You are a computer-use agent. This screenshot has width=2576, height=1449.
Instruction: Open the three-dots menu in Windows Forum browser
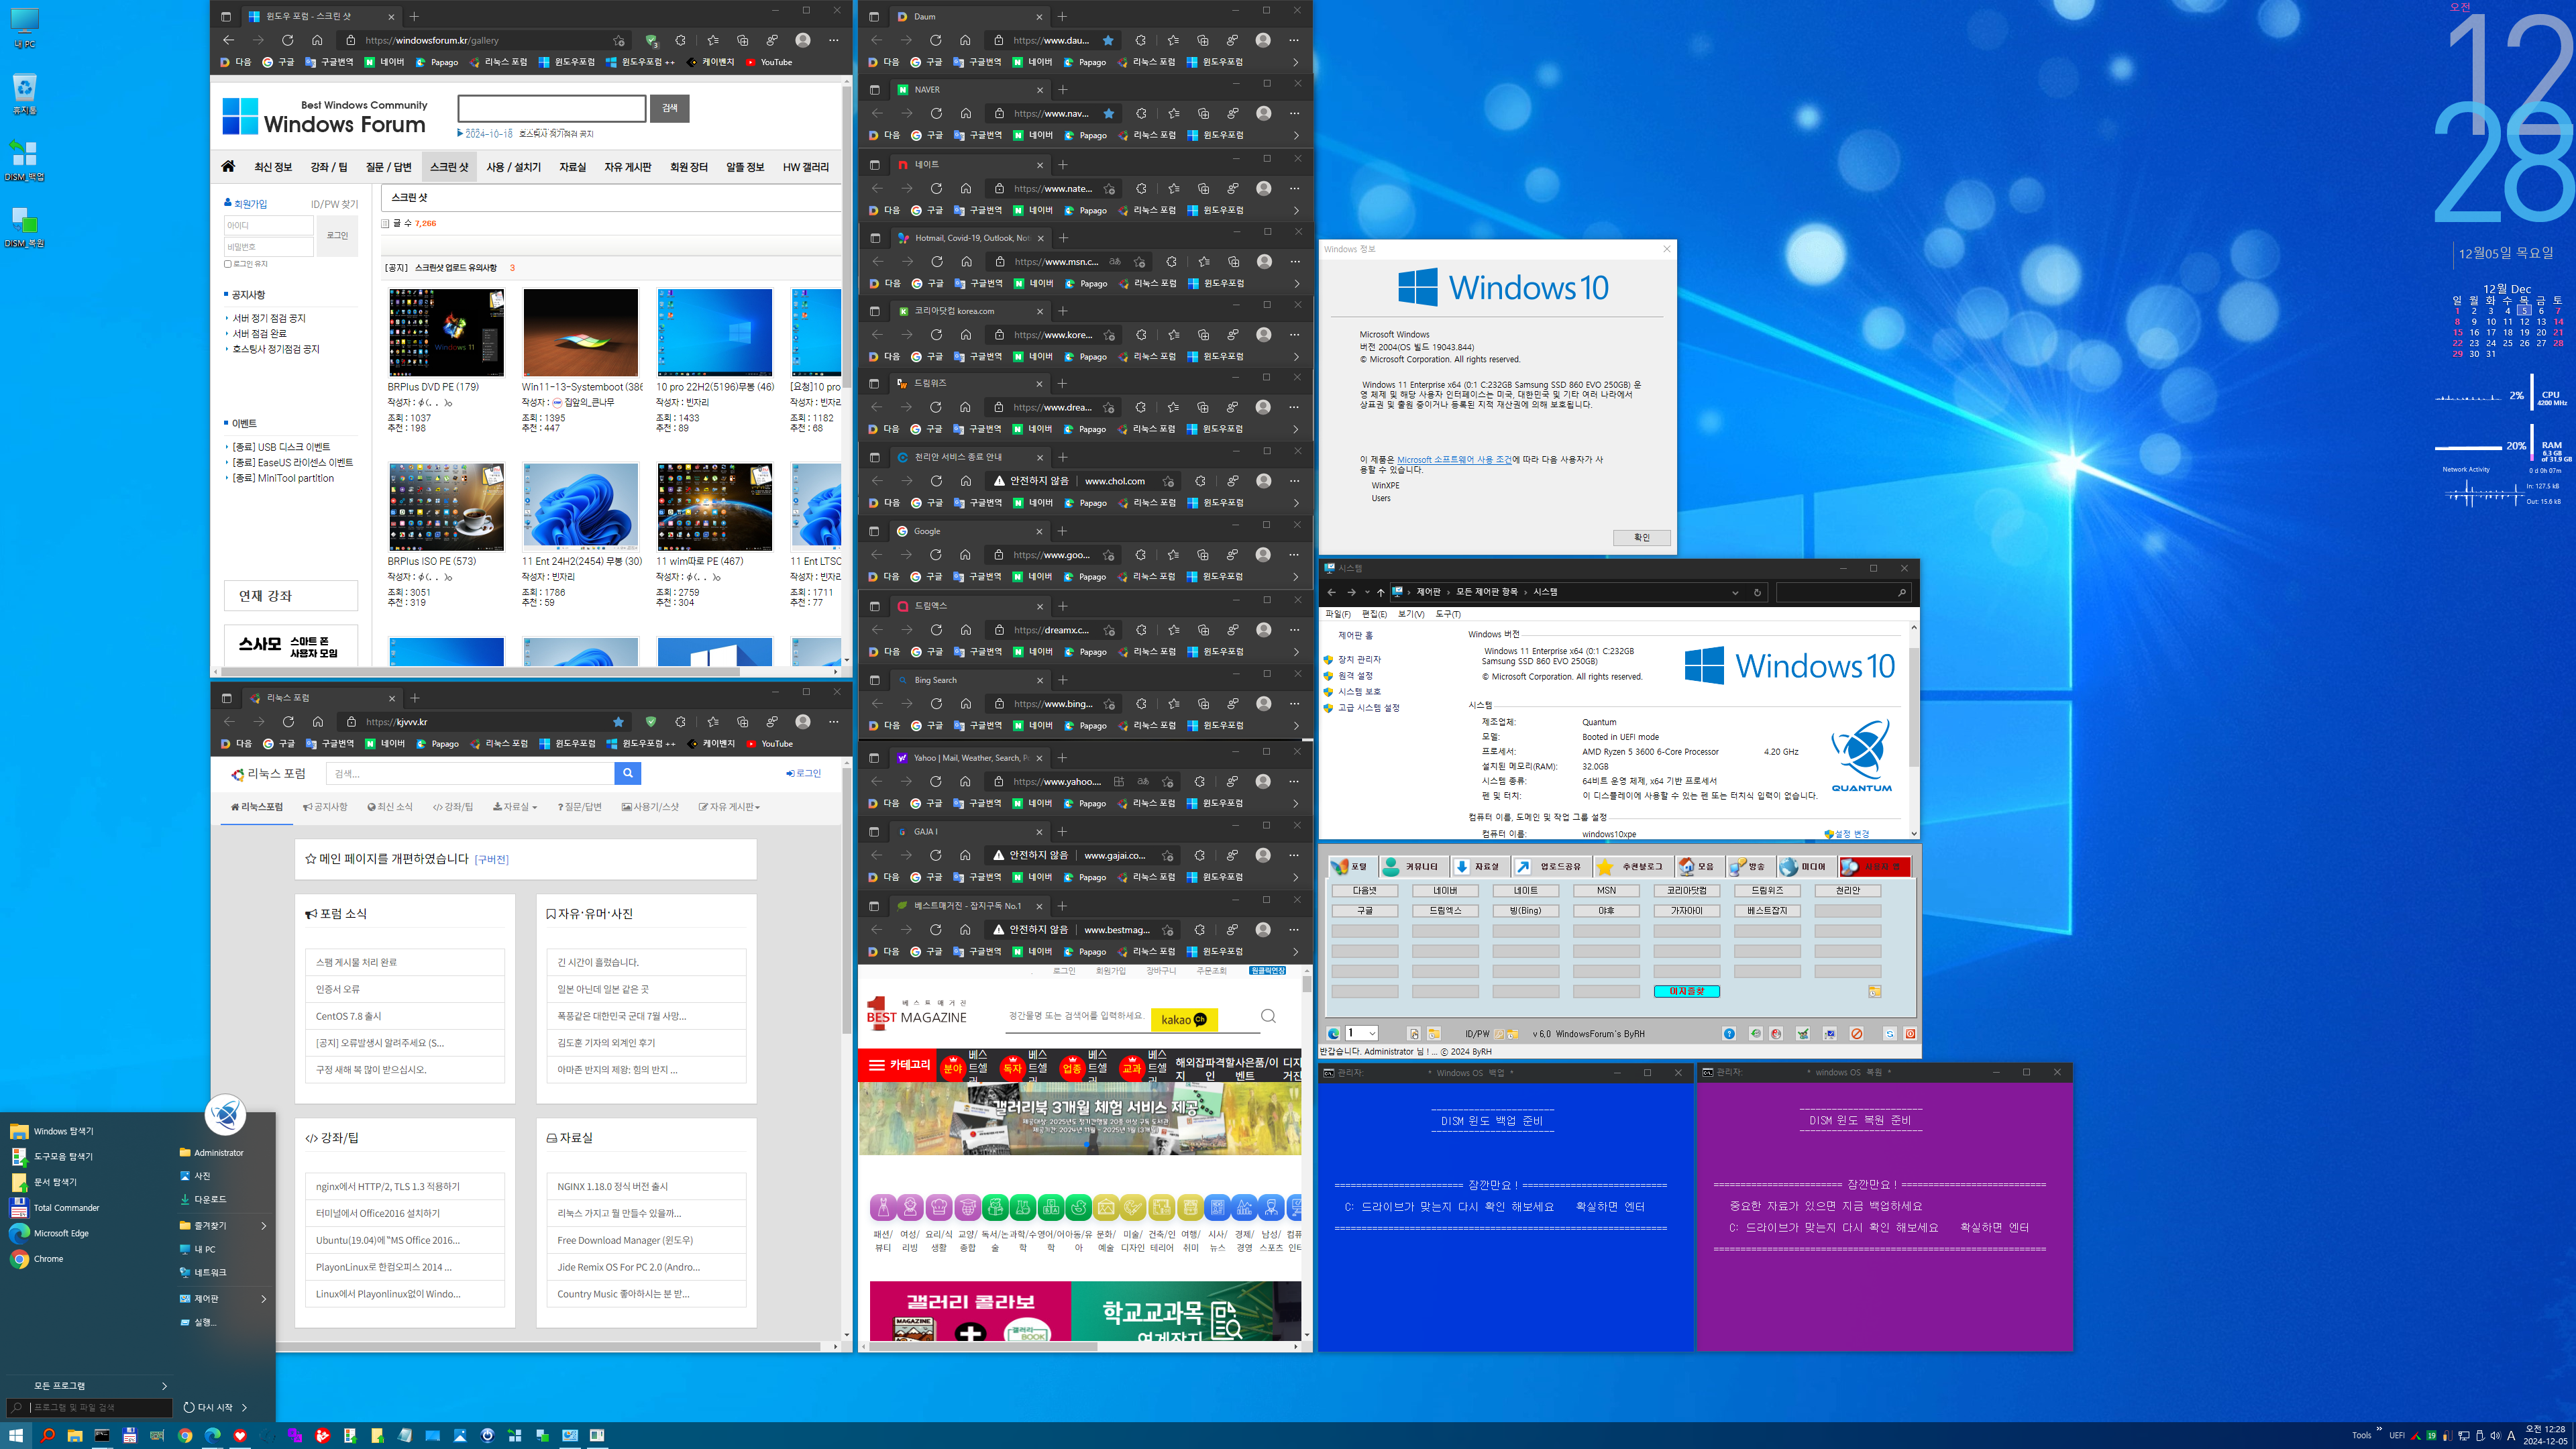click(833, 40)
